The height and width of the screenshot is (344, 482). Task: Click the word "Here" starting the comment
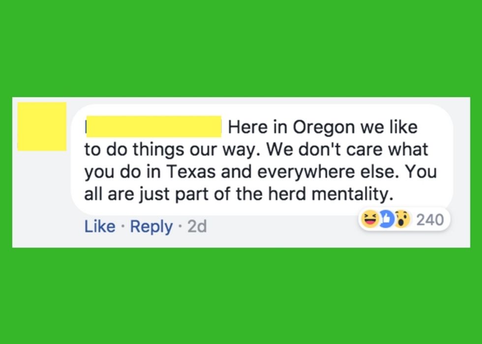coord(248,127)
